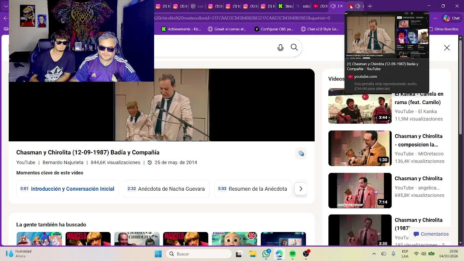Open the Wi-Fi network tray icon
Viewport: 464px width, 261px height.
416,254
